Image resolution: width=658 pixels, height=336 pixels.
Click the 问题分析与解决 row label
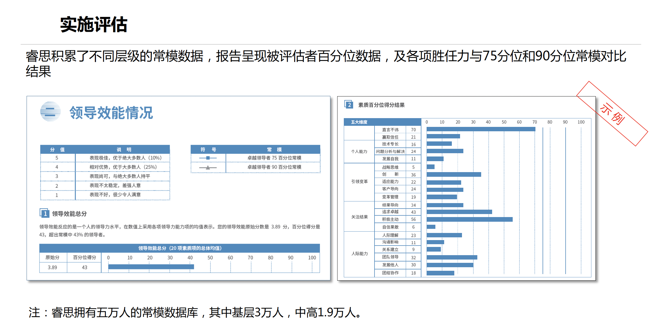tap(390, 152)
